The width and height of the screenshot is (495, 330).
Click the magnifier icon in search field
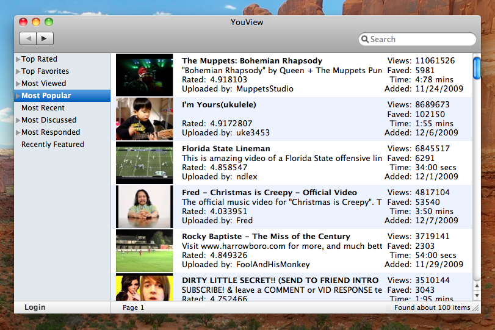point(365,39)
